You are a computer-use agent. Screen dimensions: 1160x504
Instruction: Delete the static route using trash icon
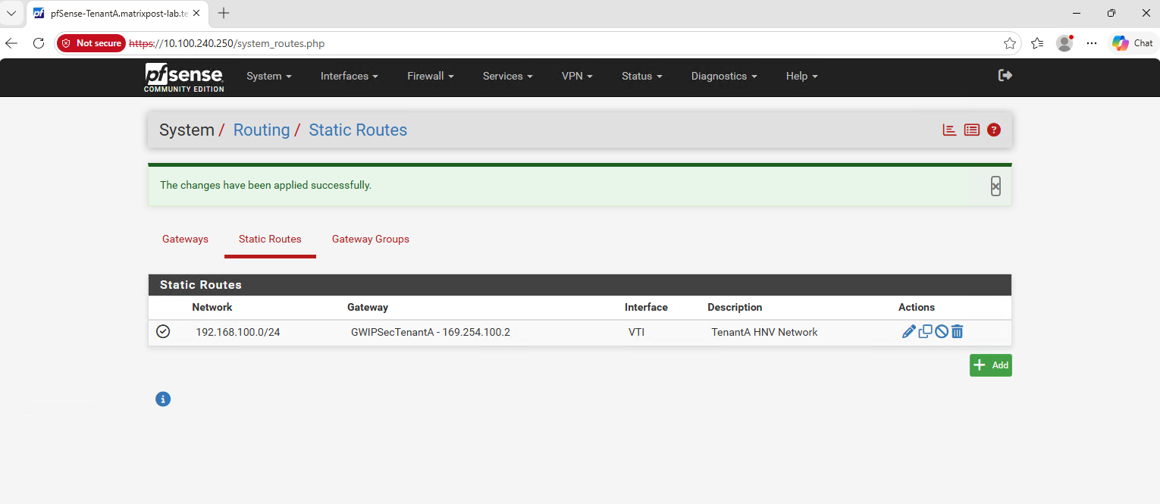click(958, 331)
